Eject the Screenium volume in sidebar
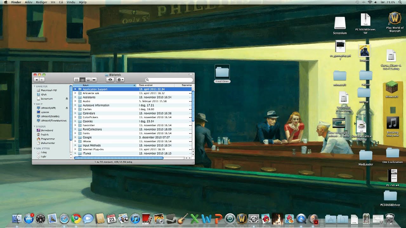Image resolution: width=406 pixels, height=228 pixels. [x=67, y=98]
